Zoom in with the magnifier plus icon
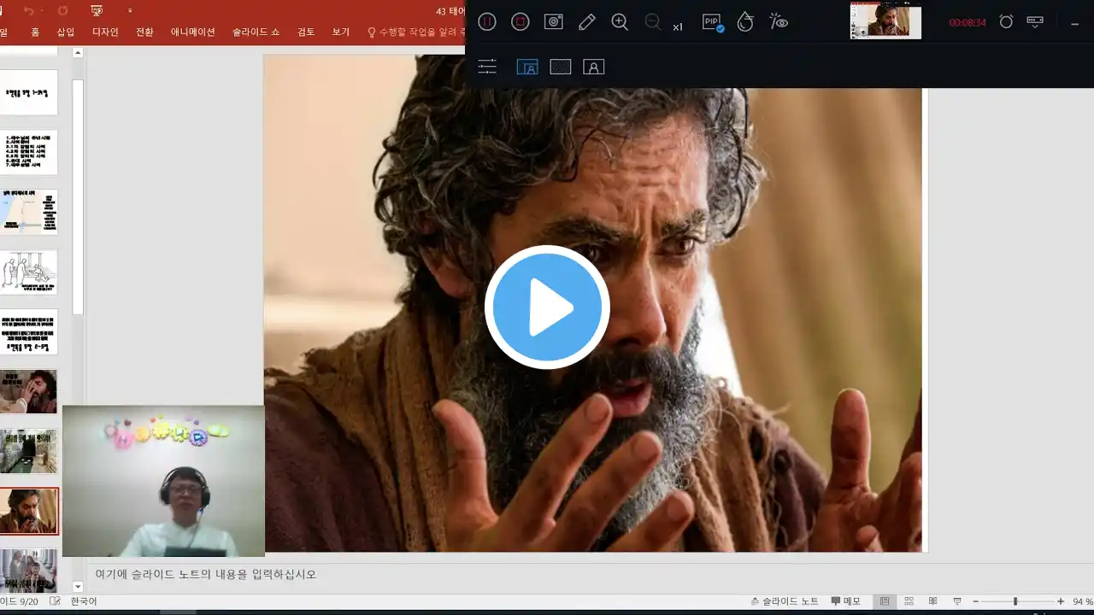This screenshot has width=1094, height=615. pyautogui.click(x=621, y=22)
